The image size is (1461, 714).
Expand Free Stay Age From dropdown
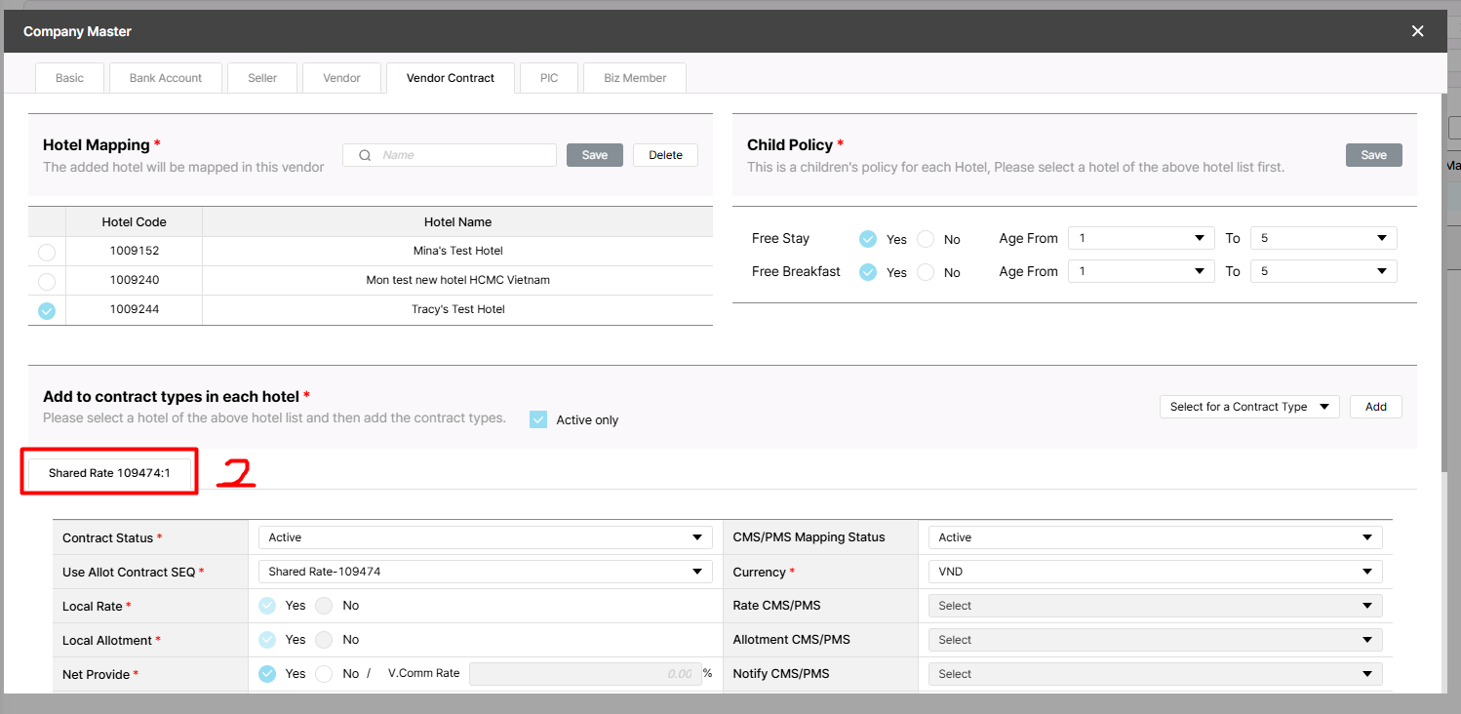(1140, 238)
